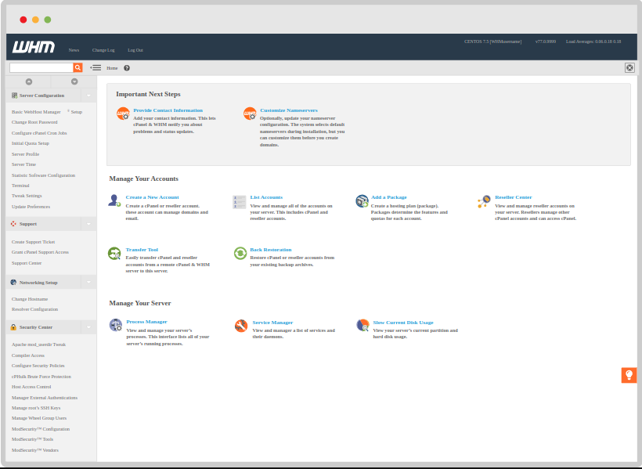This screenshot has width=642, height=469.
Task: Open Grant cPanel Support Access
Action: click(40, 252)
